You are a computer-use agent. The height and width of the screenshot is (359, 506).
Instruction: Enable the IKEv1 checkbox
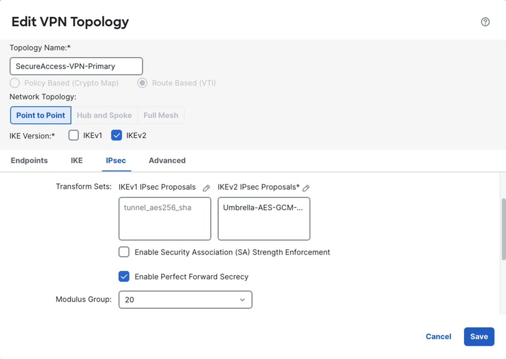pos(73,135)
